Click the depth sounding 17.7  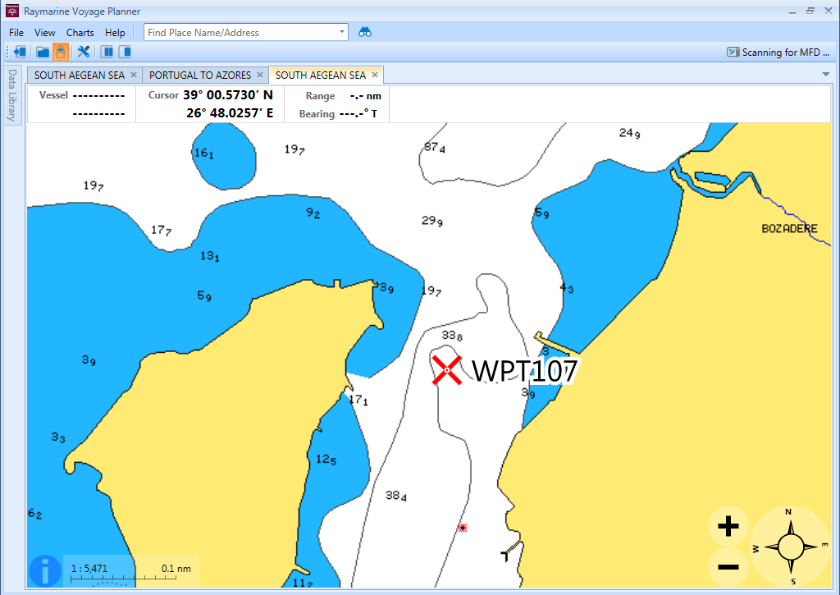pyautogui.click(x=162, y=231)
